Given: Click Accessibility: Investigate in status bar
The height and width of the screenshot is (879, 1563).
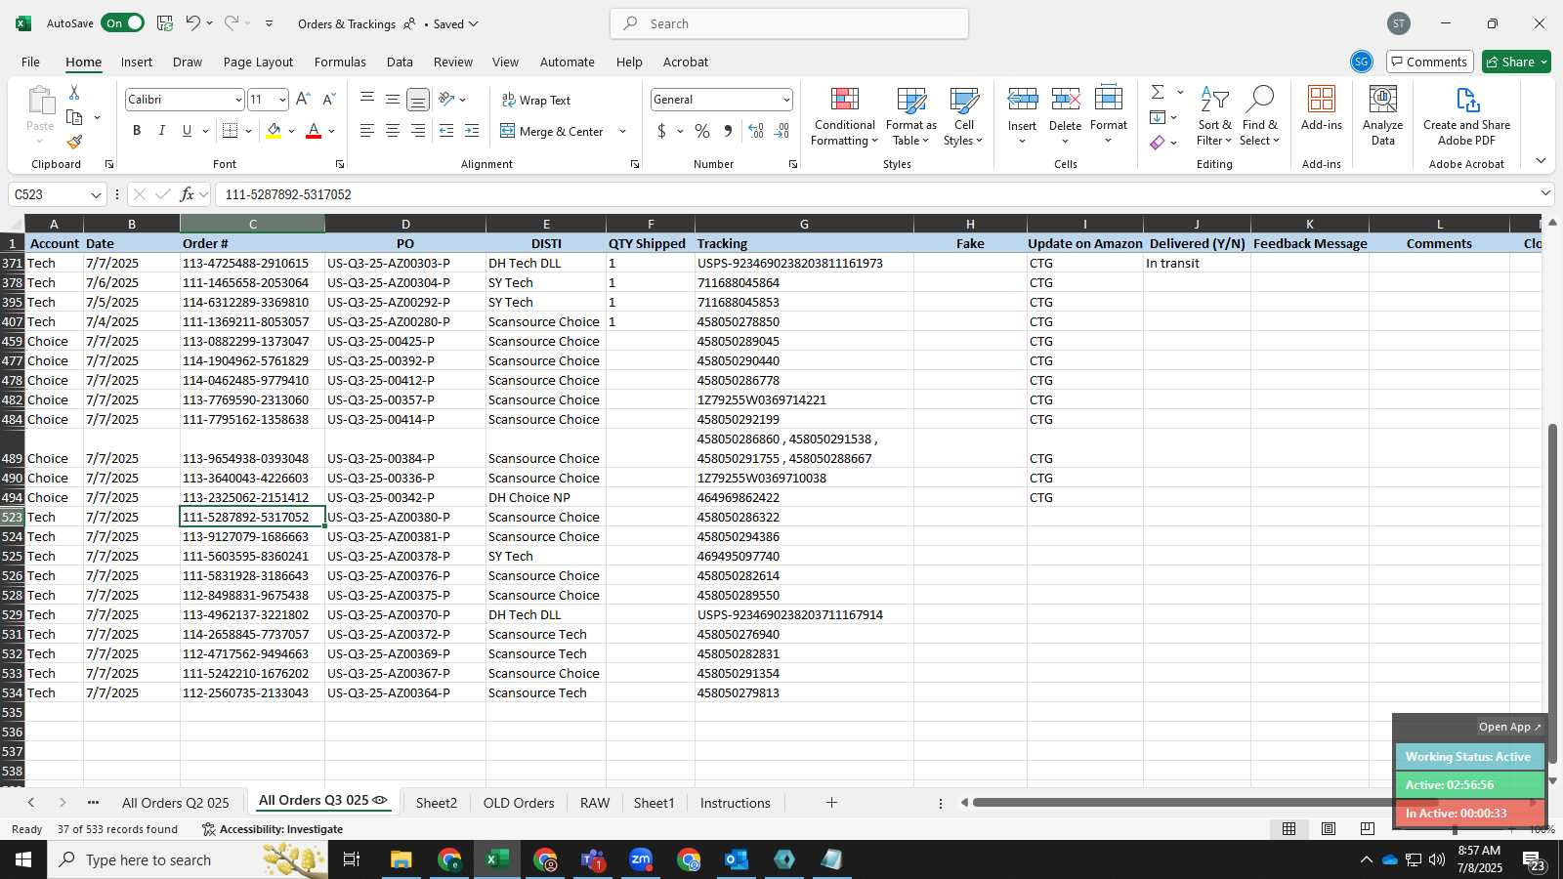Looking at the screenshot, I should coord(273,829).
